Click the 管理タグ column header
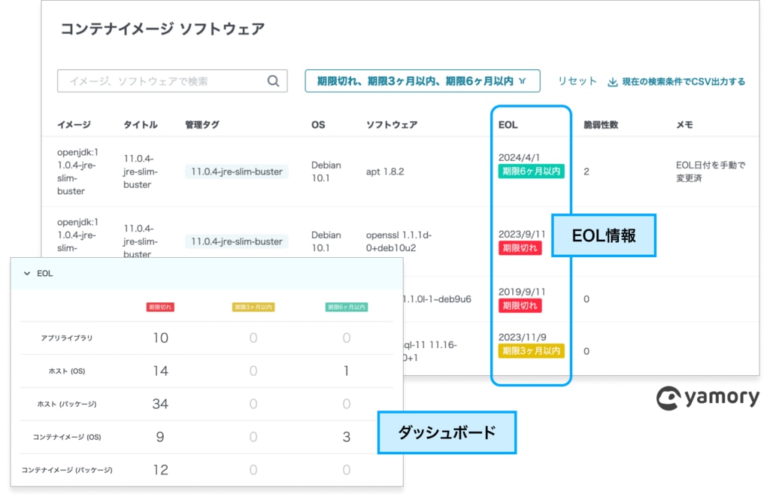 (x=202, y=125)
